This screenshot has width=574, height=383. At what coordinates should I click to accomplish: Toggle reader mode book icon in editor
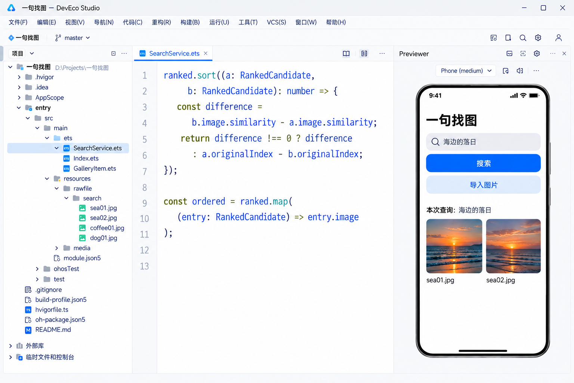point(346,53)
